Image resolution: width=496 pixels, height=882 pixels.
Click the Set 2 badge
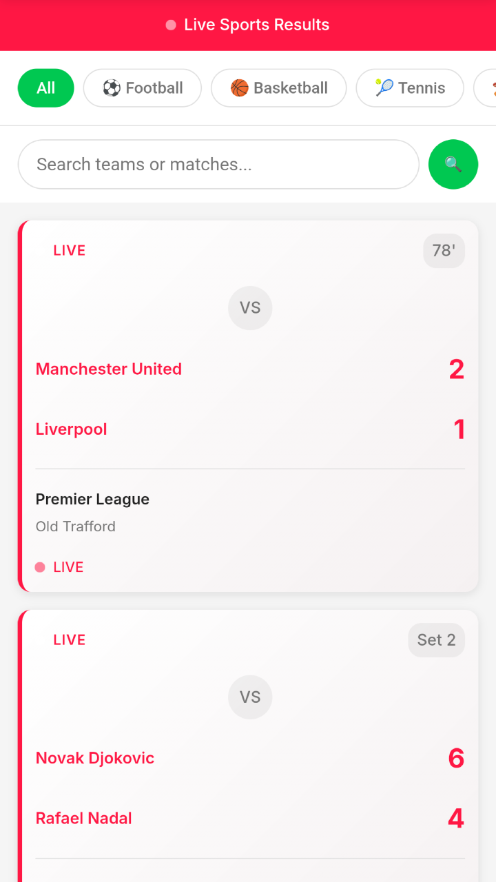[437, 640]
